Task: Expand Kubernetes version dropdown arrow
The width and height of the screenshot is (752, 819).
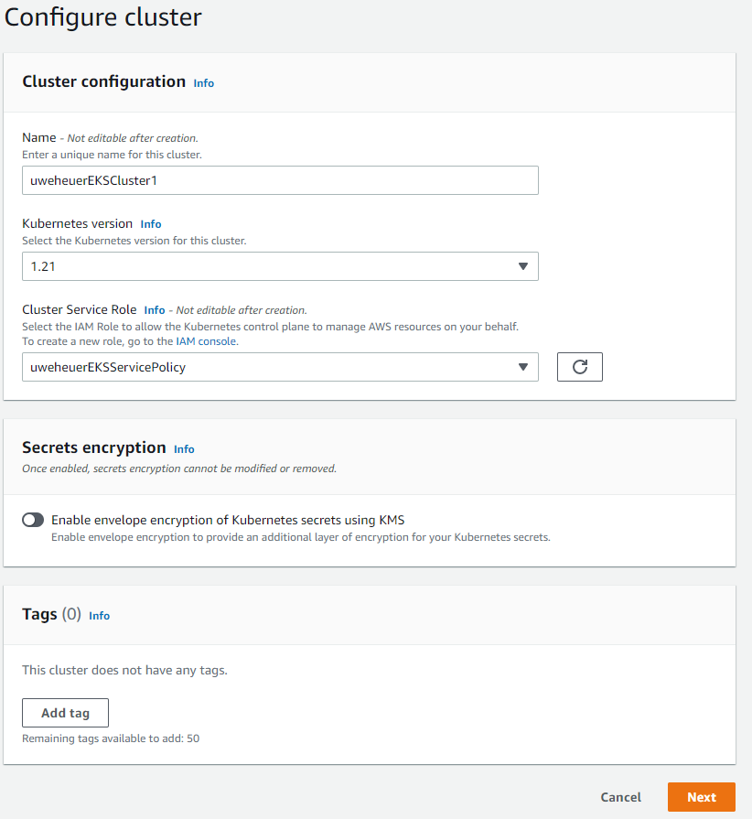Action: tap(523, 266)
